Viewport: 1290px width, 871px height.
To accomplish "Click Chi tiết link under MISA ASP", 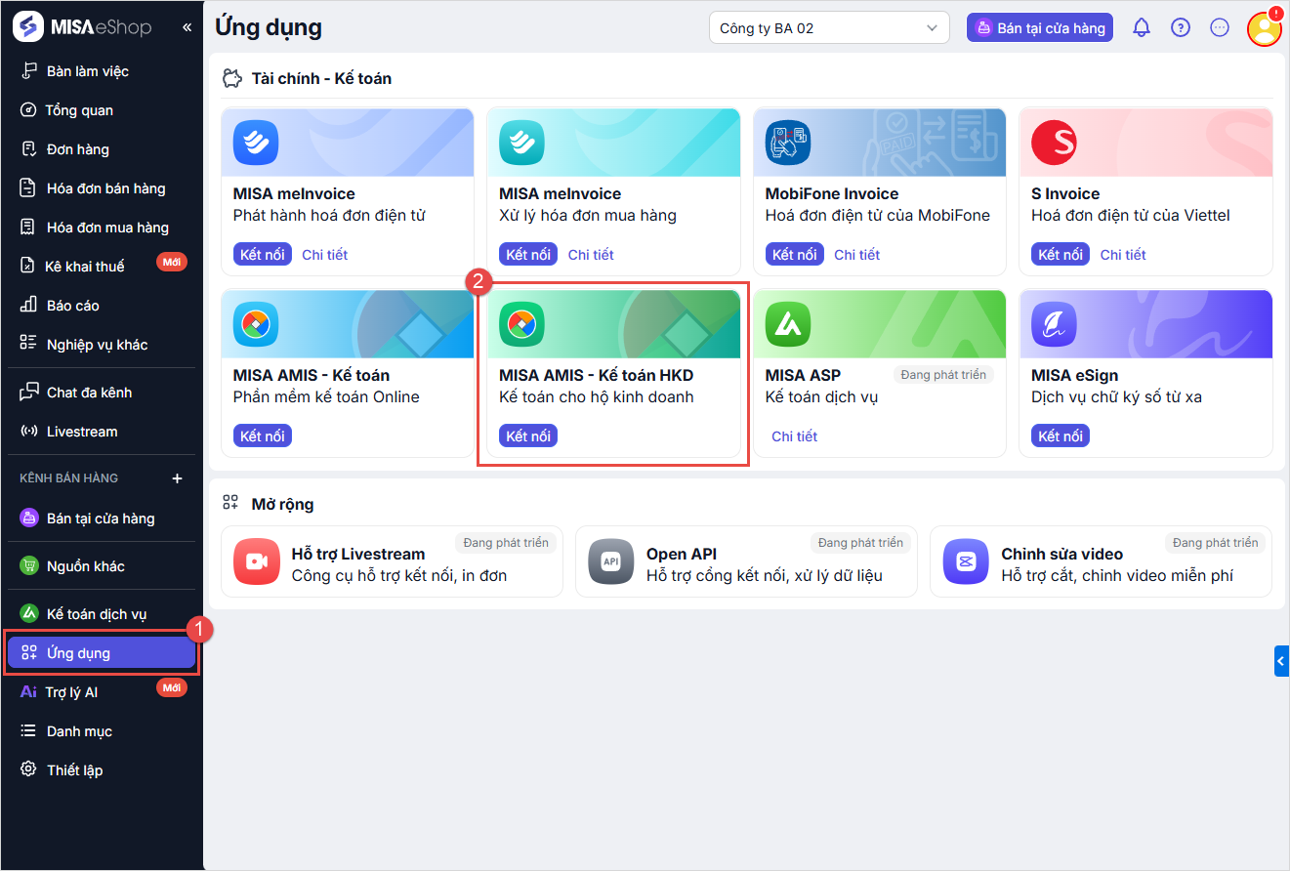I will [794, 436].
